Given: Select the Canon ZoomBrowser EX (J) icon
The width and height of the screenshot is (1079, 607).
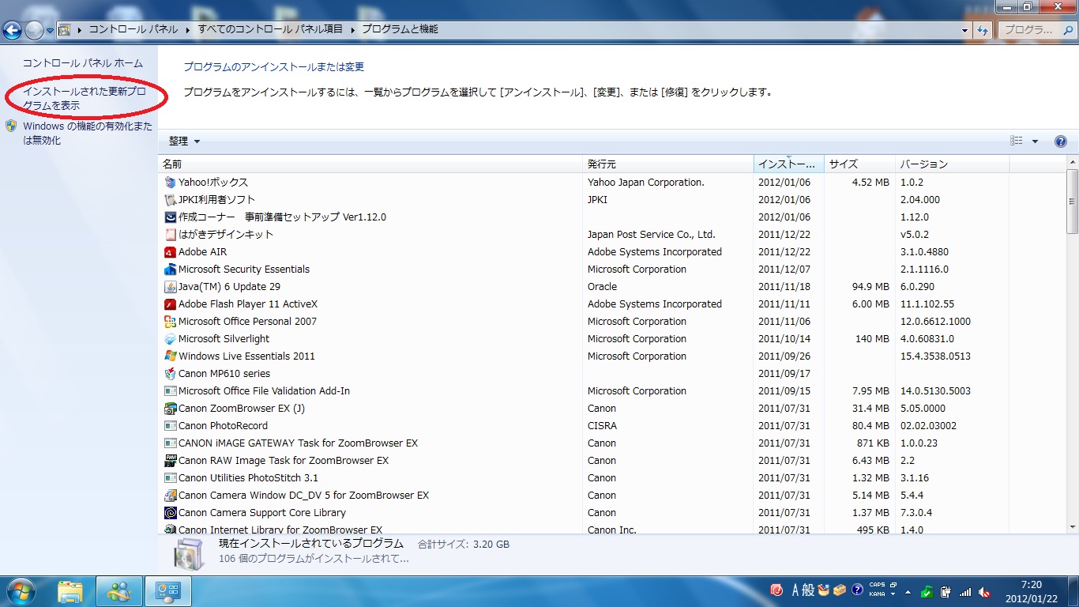Looking at the screenshot, I should 170,409.
